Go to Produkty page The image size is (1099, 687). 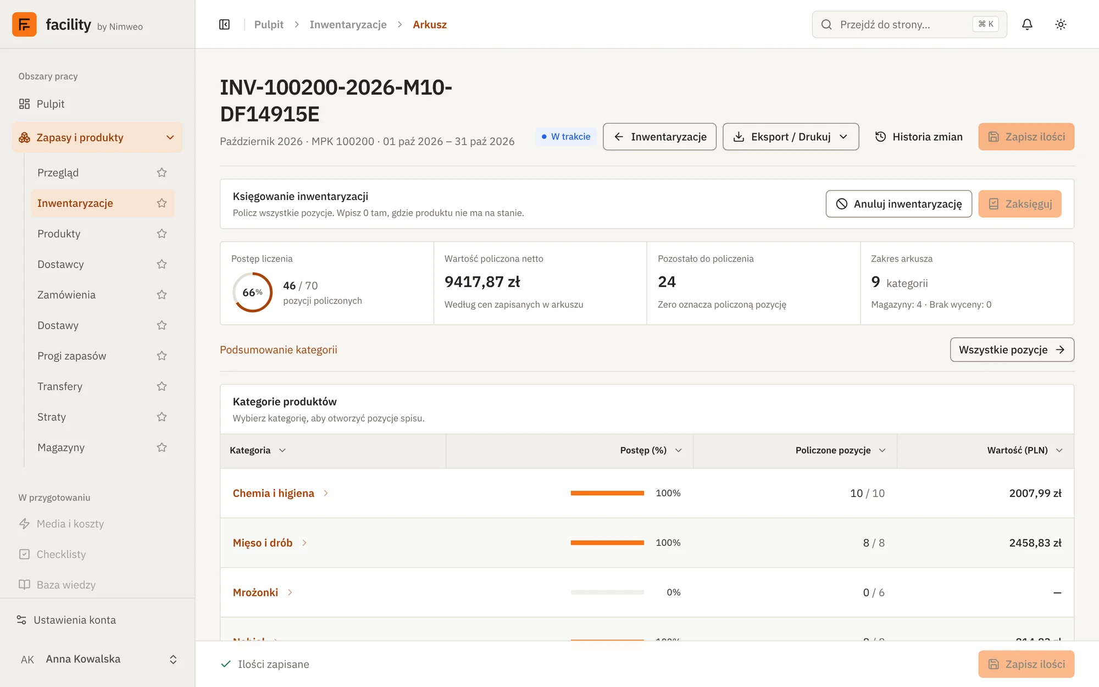tap(59, 234)
